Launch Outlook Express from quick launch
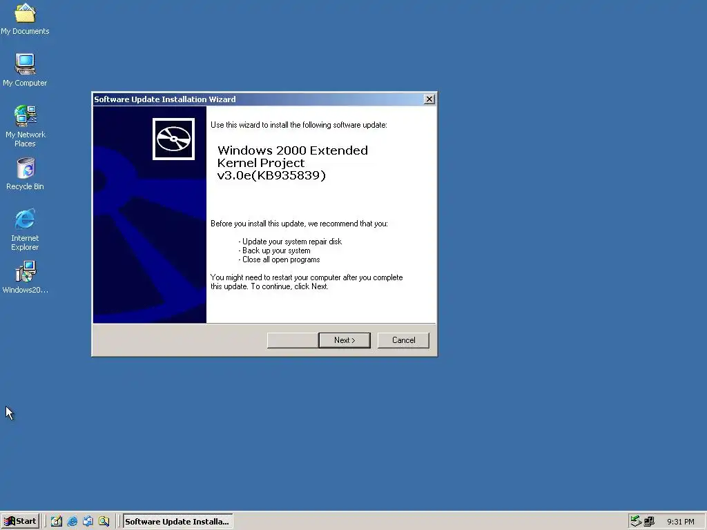 coord(88,522)
